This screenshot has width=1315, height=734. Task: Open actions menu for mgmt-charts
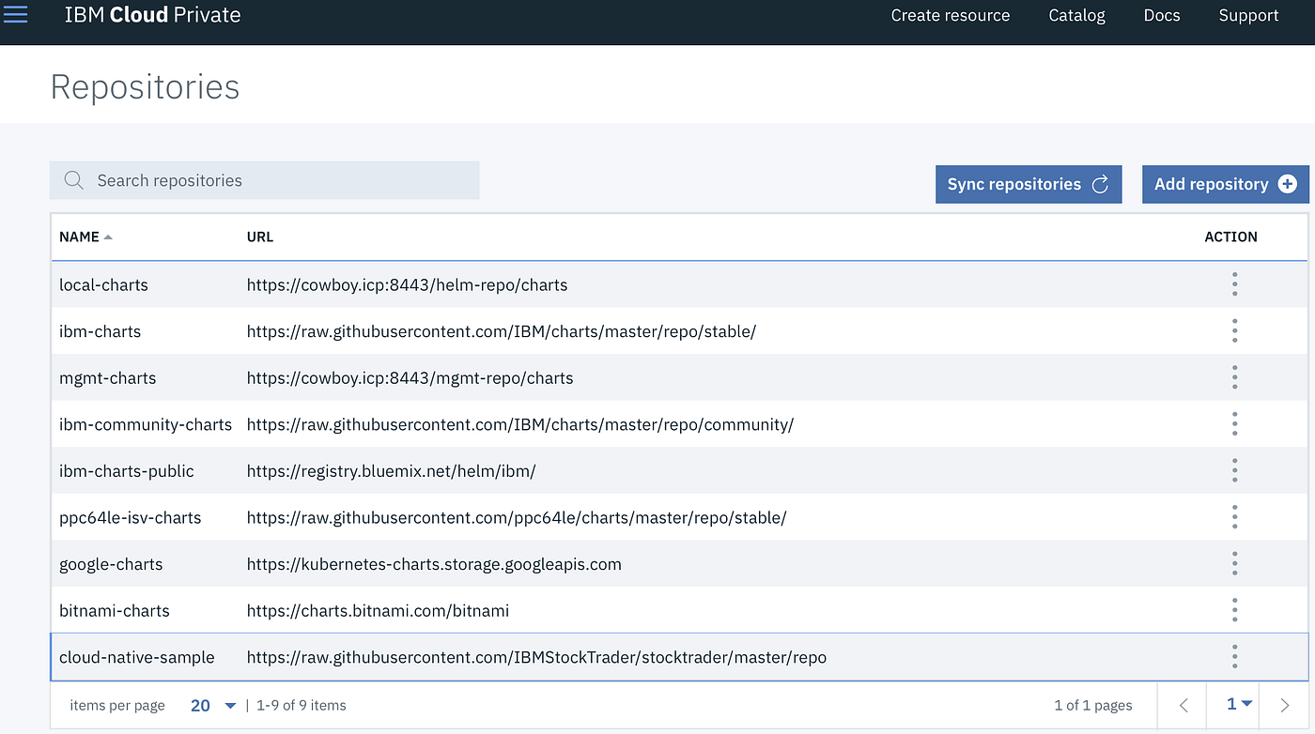(x=1234, y=377)
